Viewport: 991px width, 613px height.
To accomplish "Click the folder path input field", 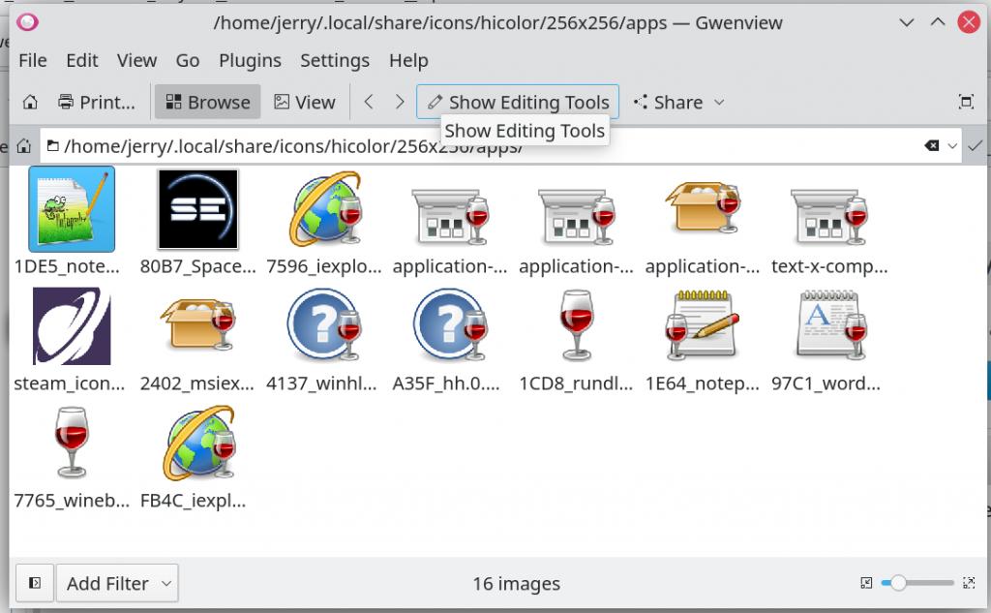I will (x=484, y=146).
